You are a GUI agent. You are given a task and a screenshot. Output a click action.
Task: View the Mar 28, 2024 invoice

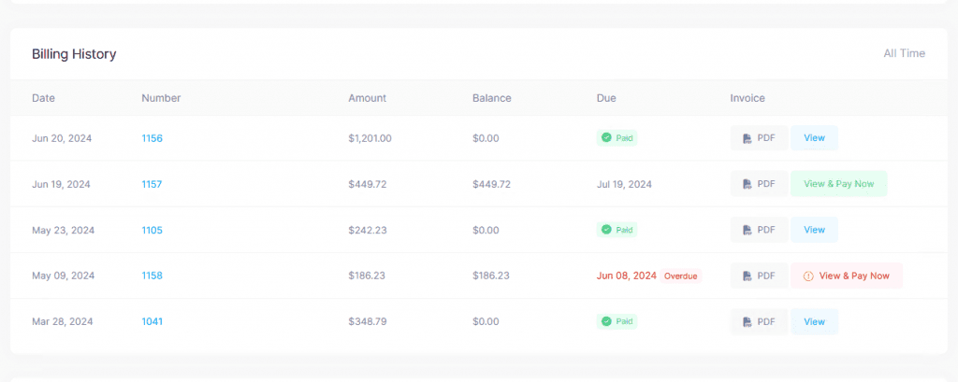click(x=814, y=321)
